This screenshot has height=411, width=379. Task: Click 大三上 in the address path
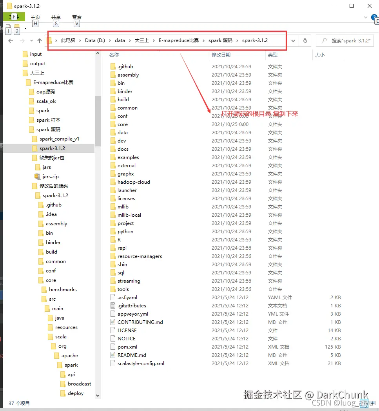(x=141, y=40)
